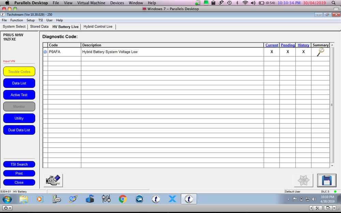Open the Windows Start orb
Screen dimensions: 341x213
[7, 199]
